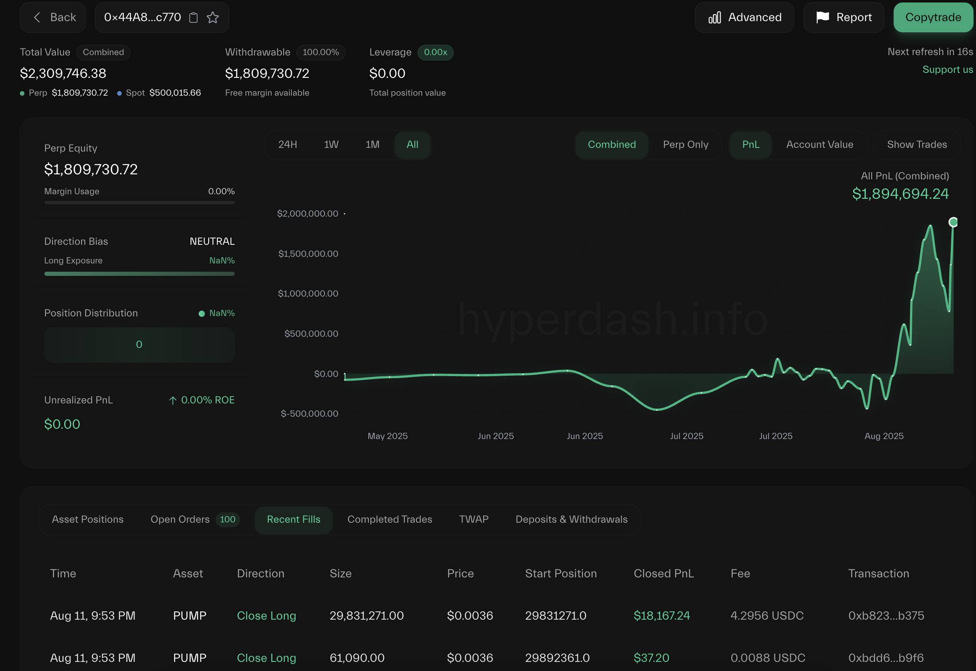Click the Price column header

(x=460, y=574)
